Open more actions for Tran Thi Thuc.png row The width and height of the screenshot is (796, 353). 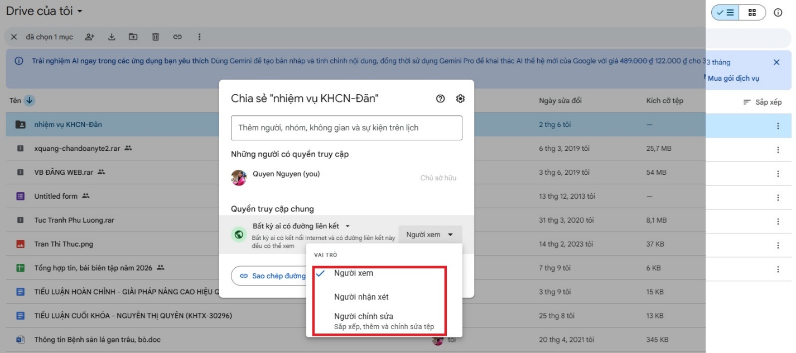[x=778, y=246]
